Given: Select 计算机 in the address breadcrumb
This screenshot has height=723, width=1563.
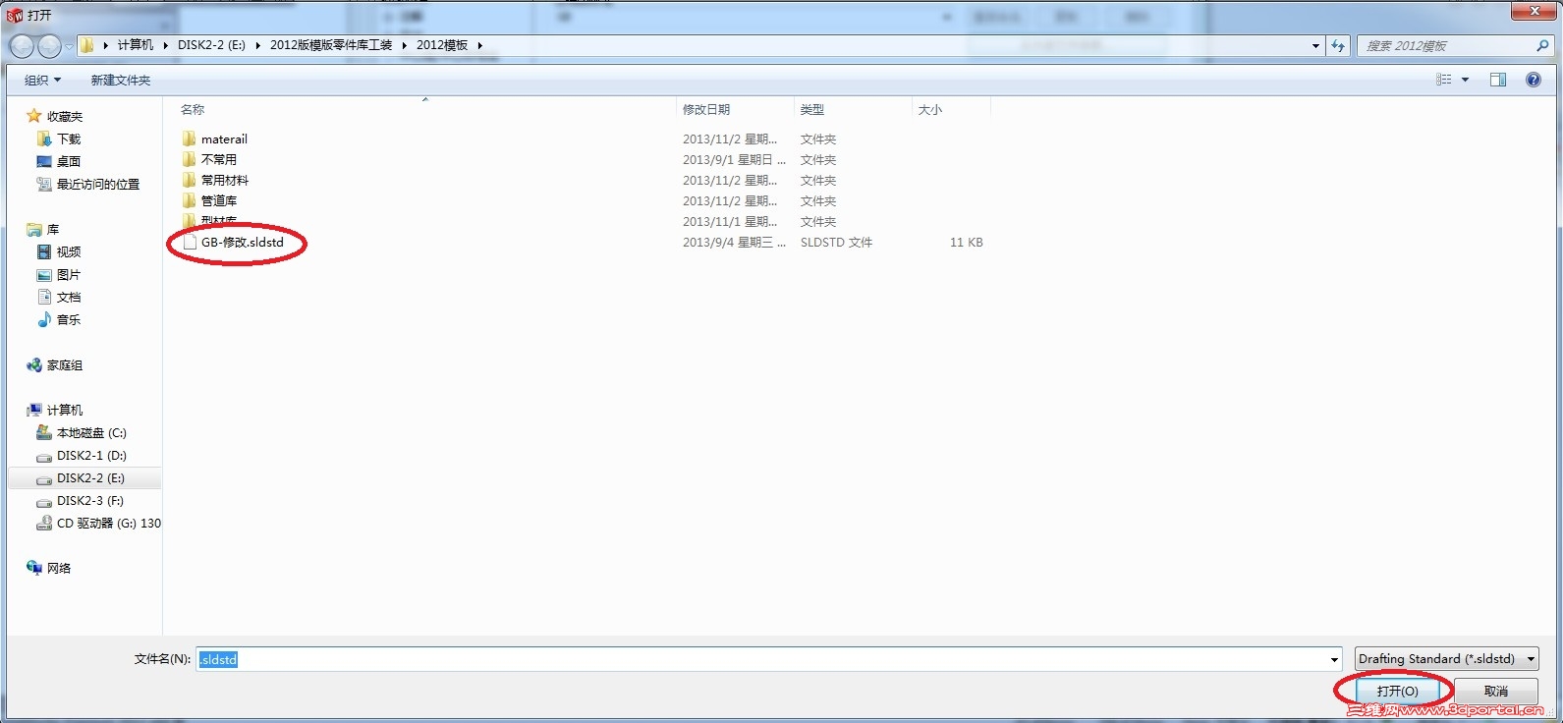Looking at the screenshot, I should 136,45.
